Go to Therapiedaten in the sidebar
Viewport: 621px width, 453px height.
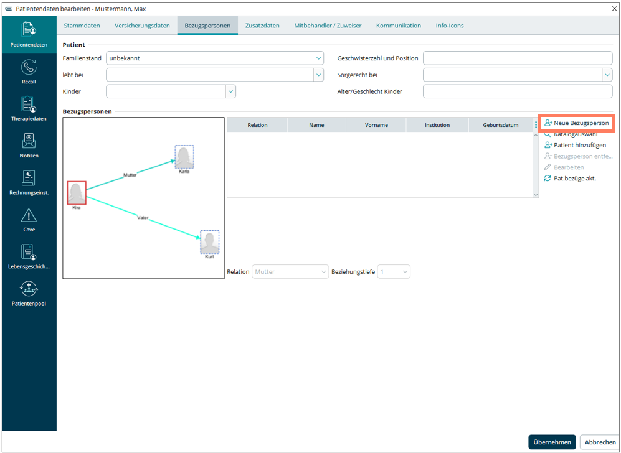(29, 108)
